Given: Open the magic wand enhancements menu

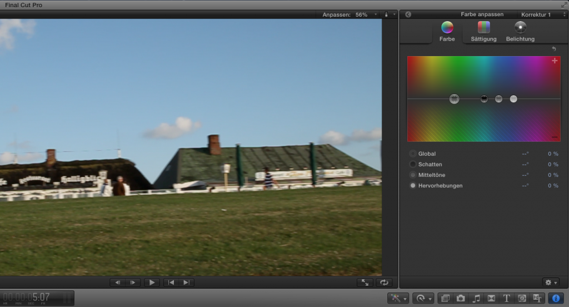Looking at the screenshot, I should 398,298.
